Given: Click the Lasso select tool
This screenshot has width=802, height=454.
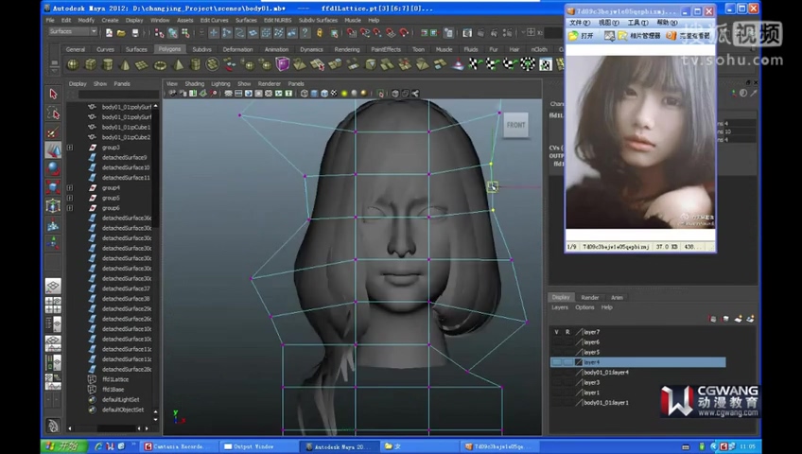Looking at the screenshot, I should pyautogui.click(x=53, y=113).
